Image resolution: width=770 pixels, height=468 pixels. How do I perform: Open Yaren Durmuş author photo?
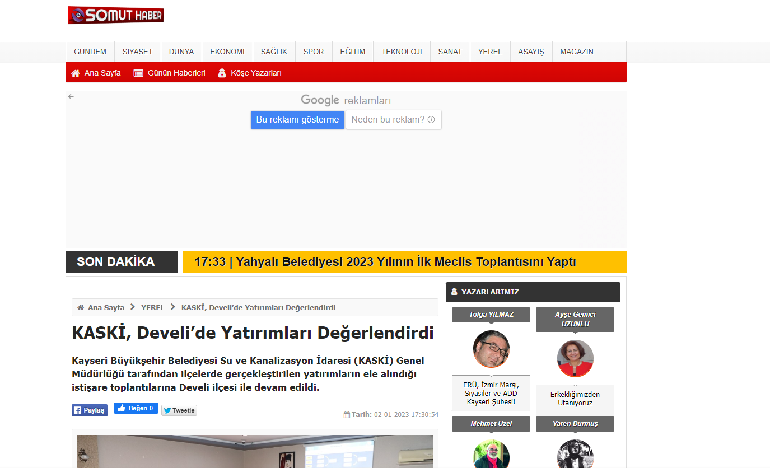575,455
